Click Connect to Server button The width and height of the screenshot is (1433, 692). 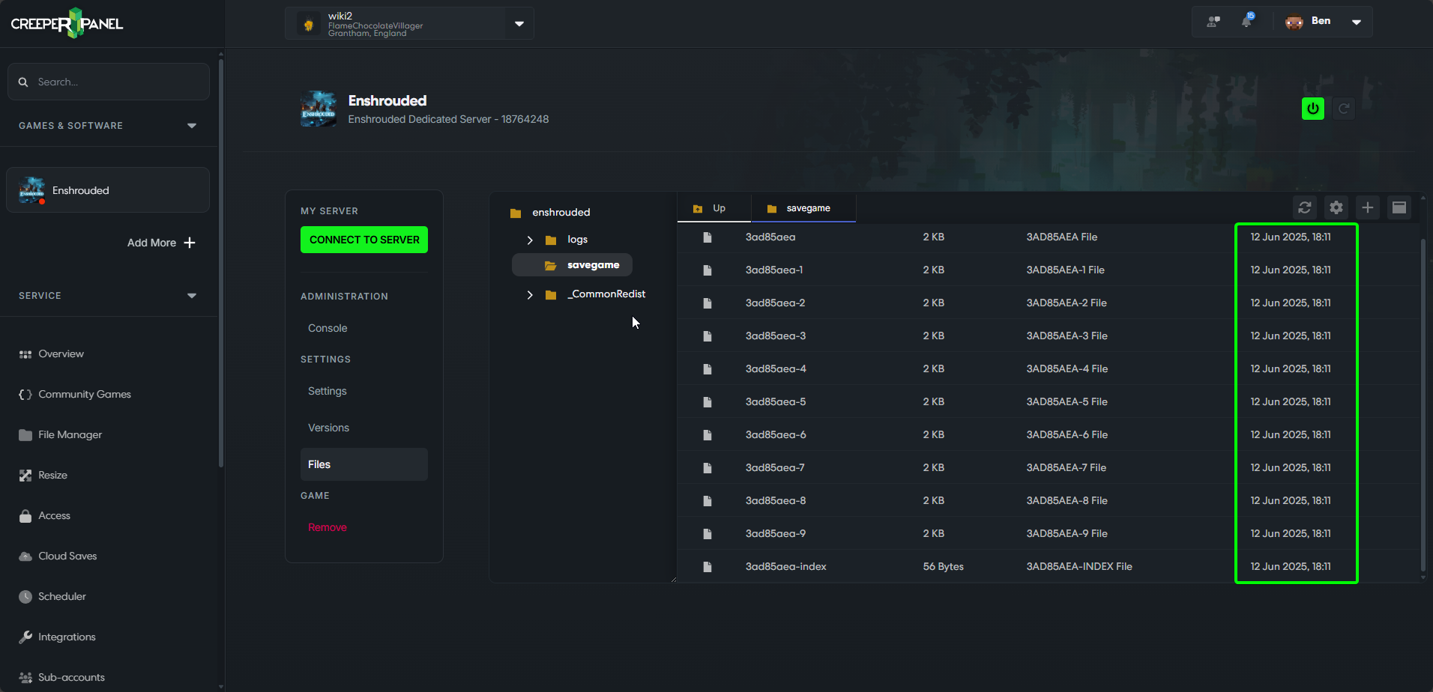click(364, 240)
